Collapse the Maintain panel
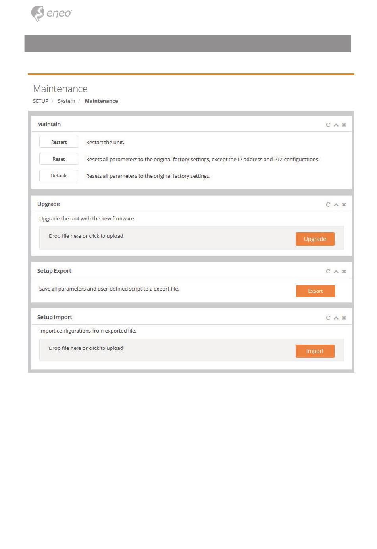The image size is (377, 549). [x=336, y=125]
